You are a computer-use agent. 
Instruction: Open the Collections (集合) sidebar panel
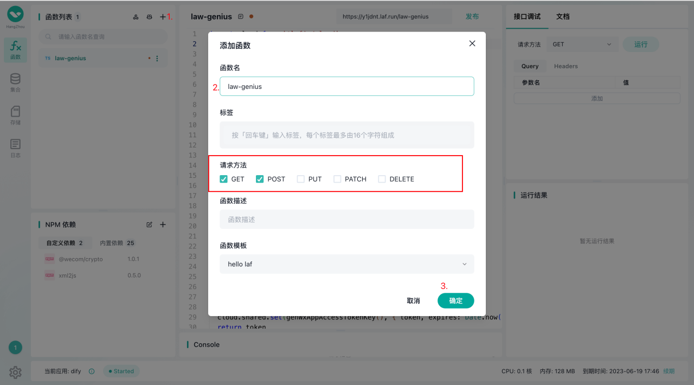point(15,82)
